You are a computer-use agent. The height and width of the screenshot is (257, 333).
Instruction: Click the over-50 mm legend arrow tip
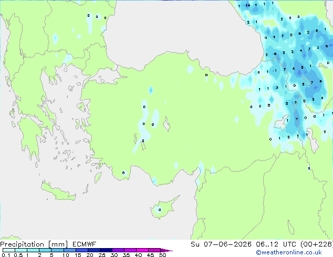pyautogui.click(x=166, y=250)
